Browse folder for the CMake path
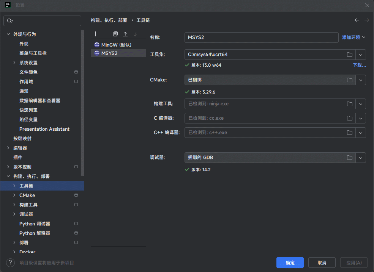The height and width of the screenshot is (272, 374). tap(349, 80)
